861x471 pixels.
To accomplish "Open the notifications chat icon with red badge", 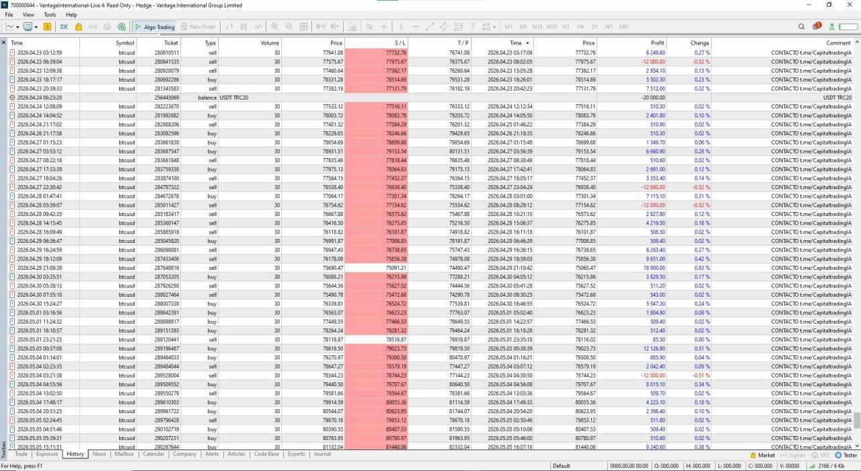I will click(817, 27).
